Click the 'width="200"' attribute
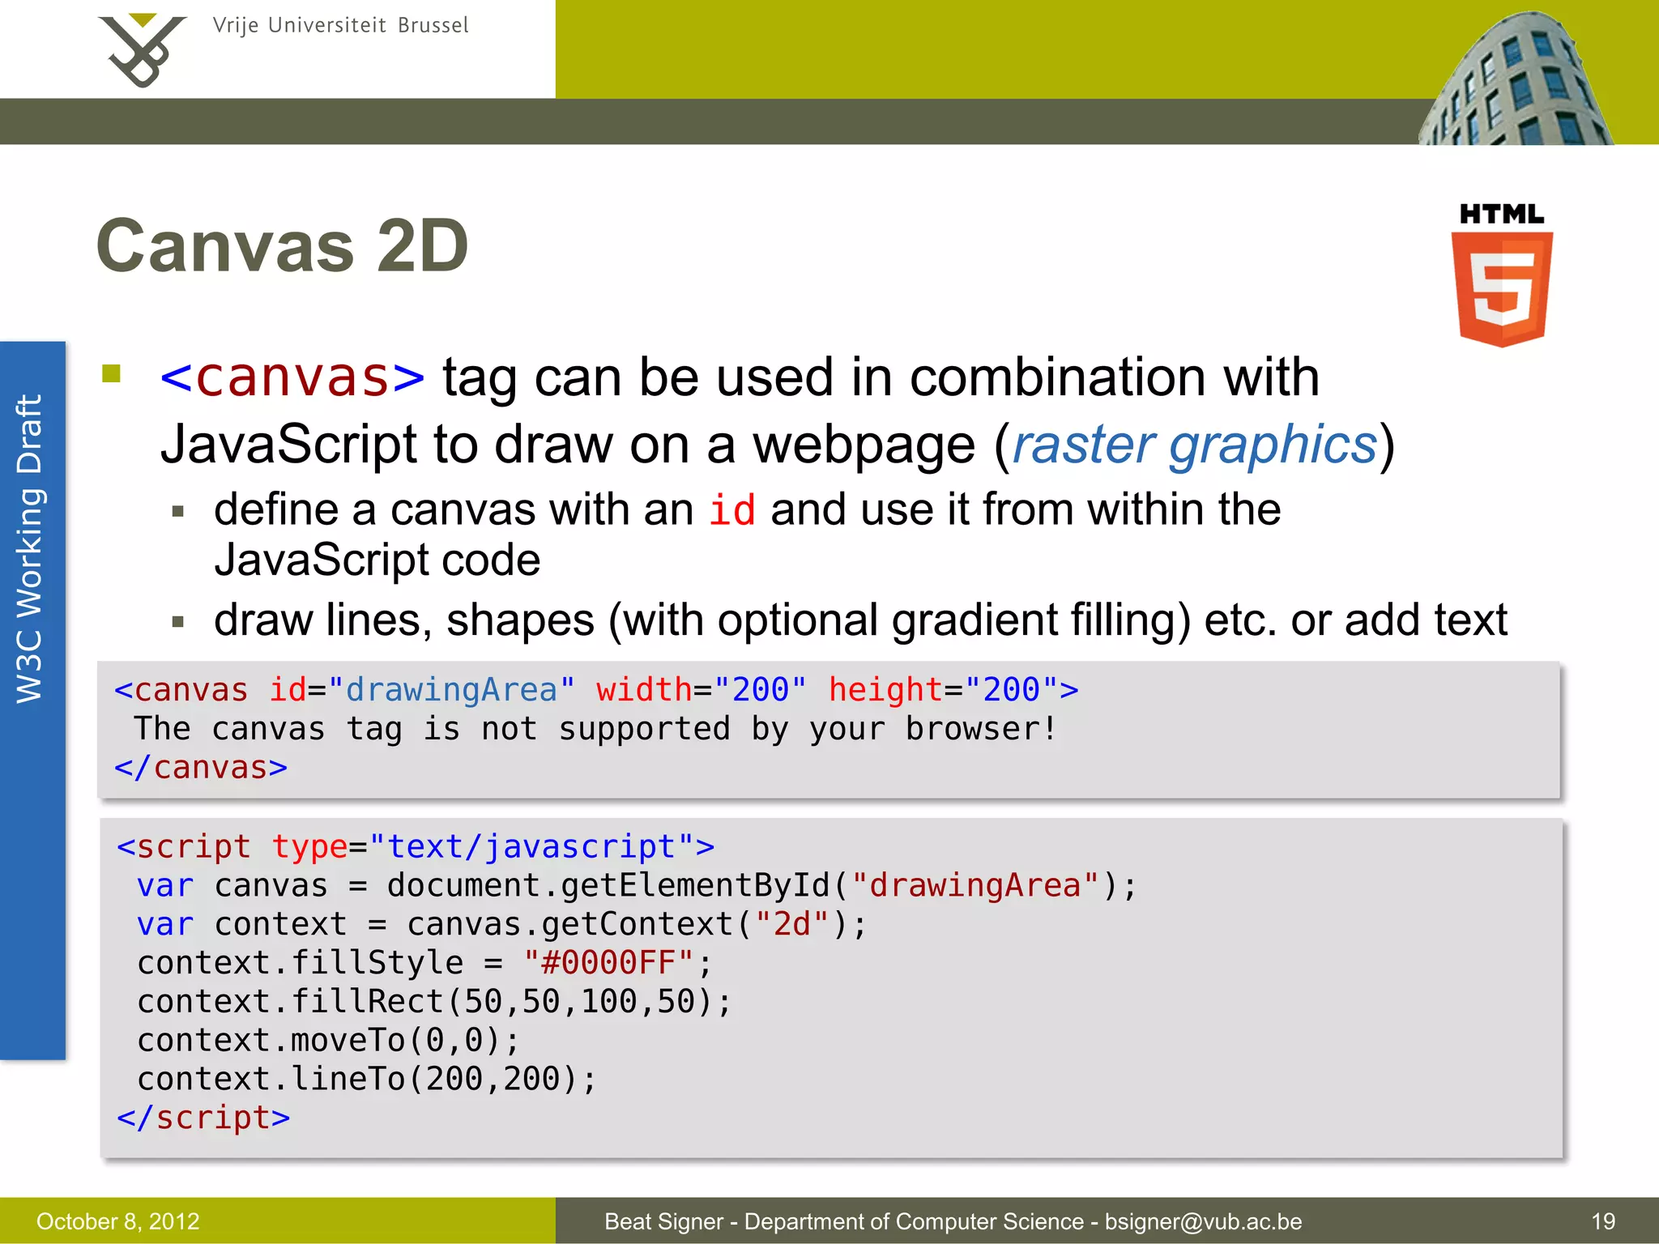 pyautogui.click(x=702, y=690)
